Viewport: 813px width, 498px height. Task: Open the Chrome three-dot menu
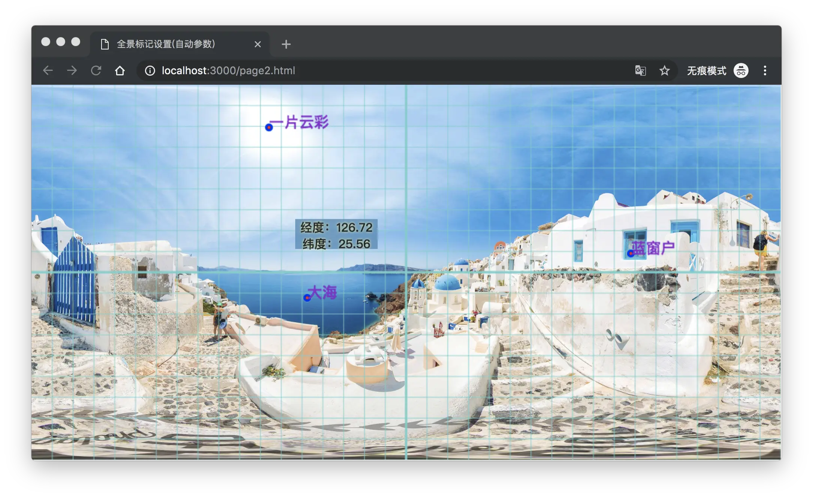point(765,70)
